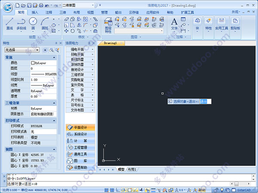Collapse the 打印样式 properties section

coord(54,121)
